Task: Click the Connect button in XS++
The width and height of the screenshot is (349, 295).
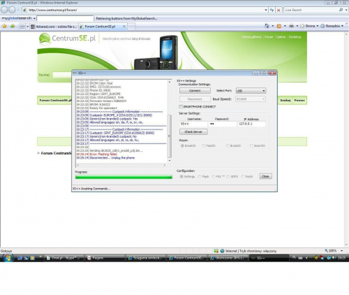Action: [x=195, y=90]
